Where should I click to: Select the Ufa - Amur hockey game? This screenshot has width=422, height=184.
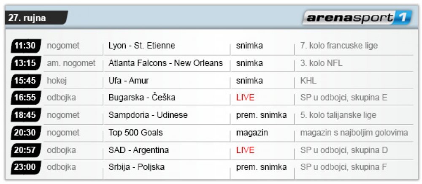[x=128, y=81]
